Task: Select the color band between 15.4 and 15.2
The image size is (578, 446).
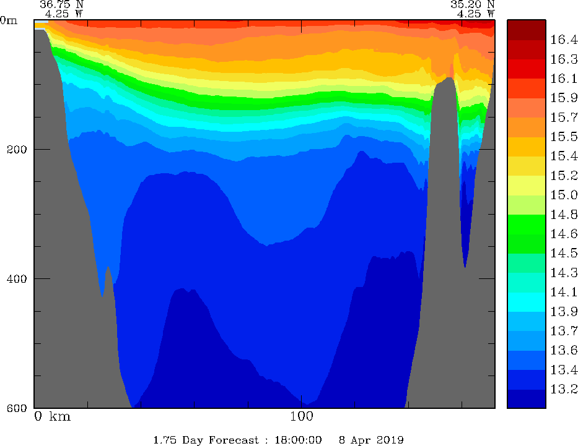Action: click(x=527, y=166)
